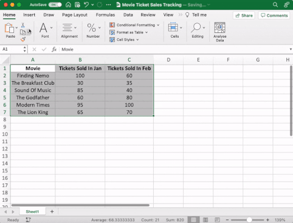
Task: Open the View ribbon tab
Action: tap(168, 15)
